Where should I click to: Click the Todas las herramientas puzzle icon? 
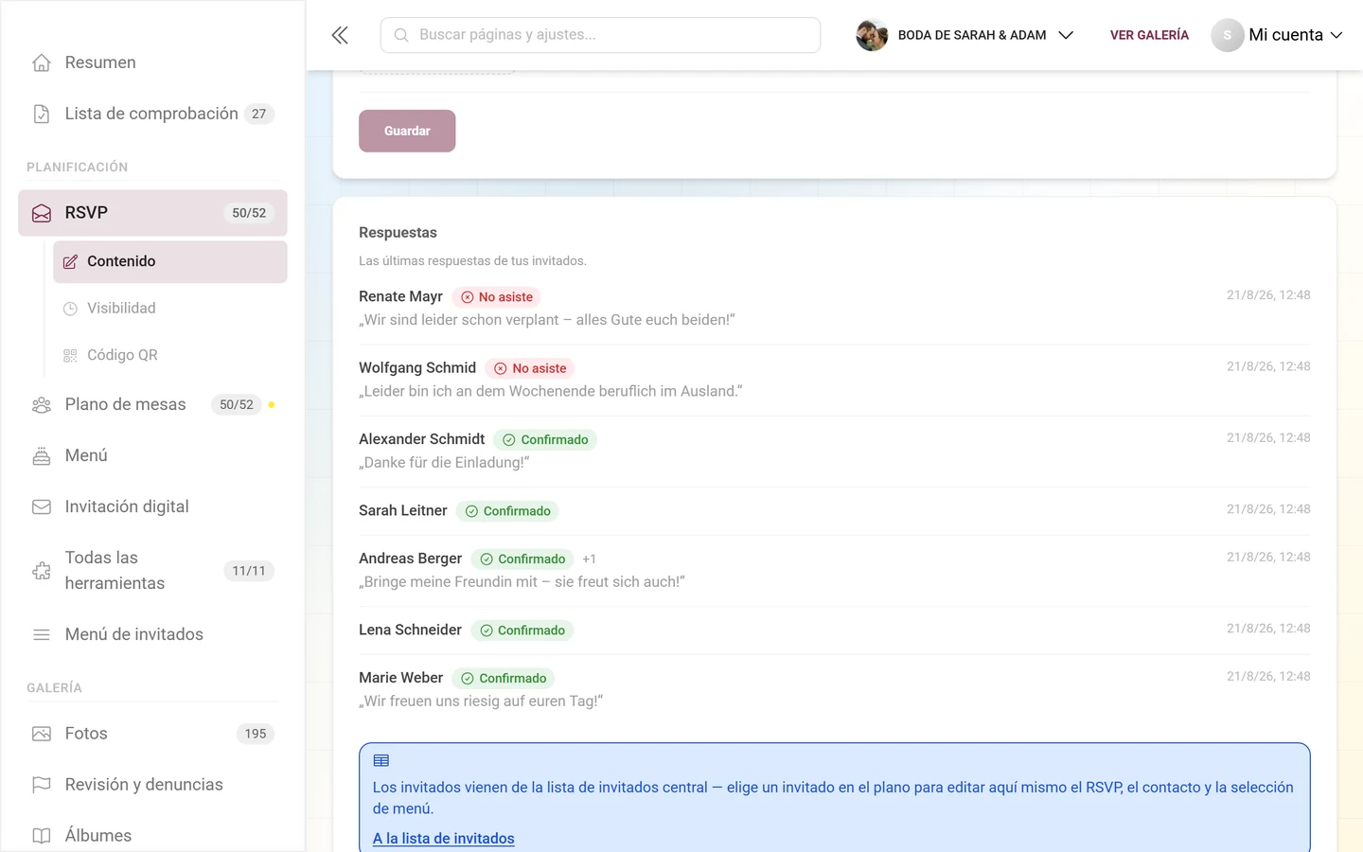(42, 571)
